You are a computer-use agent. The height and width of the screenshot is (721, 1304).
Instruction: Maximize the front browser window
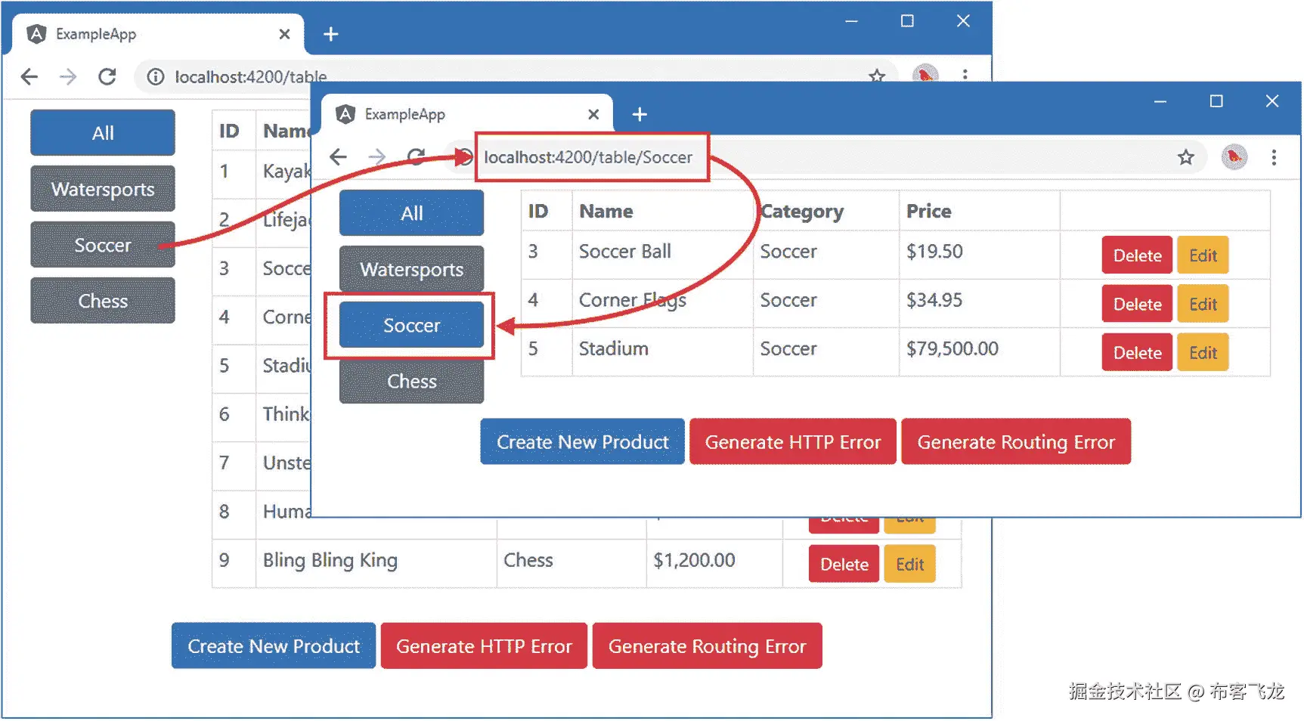point(1216,101)
